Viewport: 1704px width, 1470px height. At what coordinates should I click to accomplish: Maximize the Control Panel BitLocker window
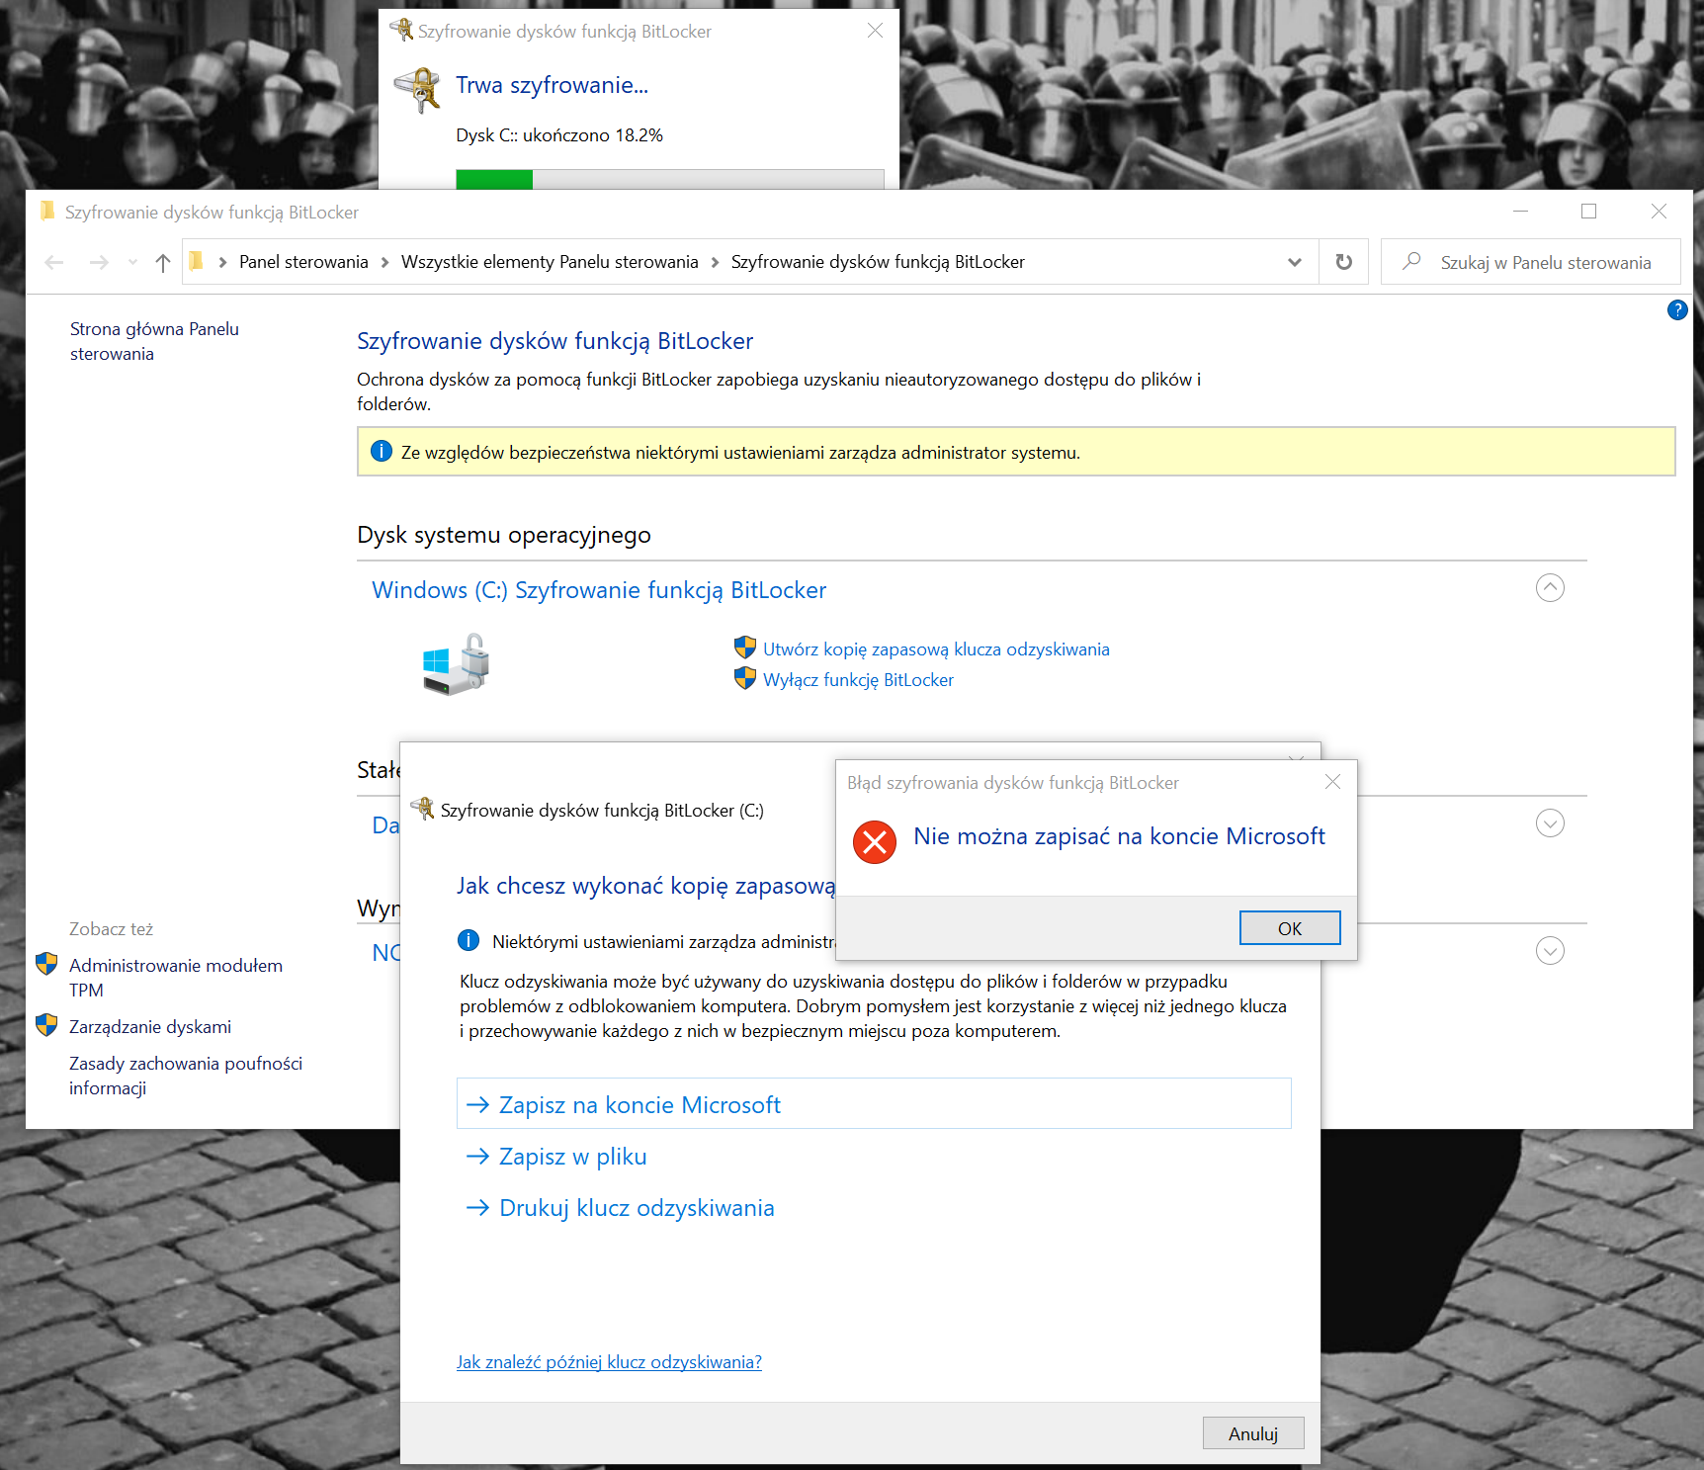[x=1589, y=211]
